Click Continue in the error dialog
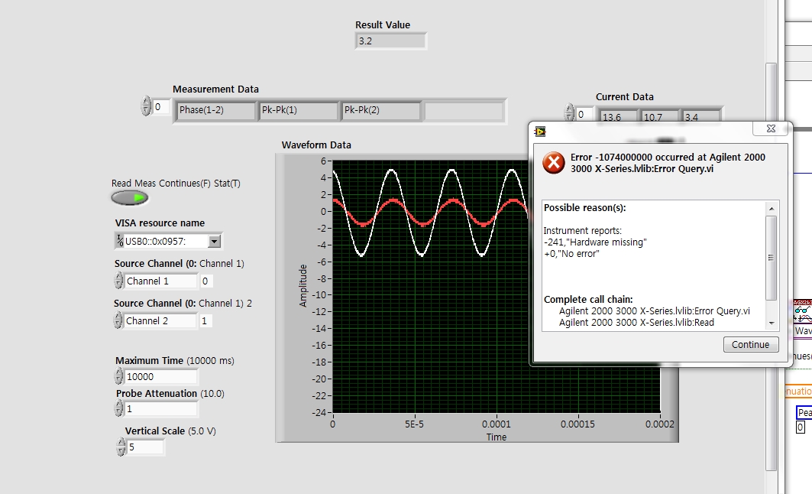This screenshot has width=812, height=494. tap(750, 344)
